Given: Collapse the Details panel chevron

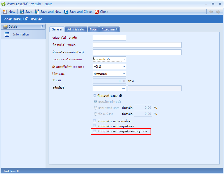Looking at the screenshot, I should (x=42, y=27).
